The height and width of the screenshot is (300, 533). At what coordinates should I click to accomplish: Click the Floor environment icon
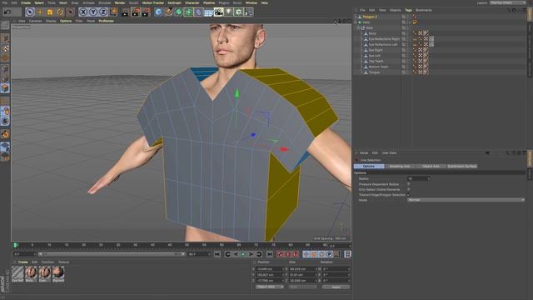pyautogui.click(x=208, y=12)
